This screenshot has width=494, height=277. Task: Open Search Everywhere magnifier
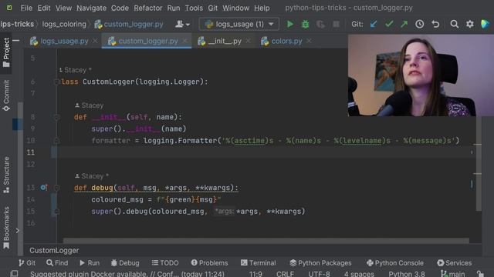click(455, 24)
